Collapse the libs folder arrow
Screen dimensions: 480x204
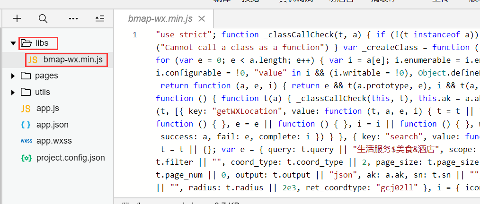tap(13, 43)
